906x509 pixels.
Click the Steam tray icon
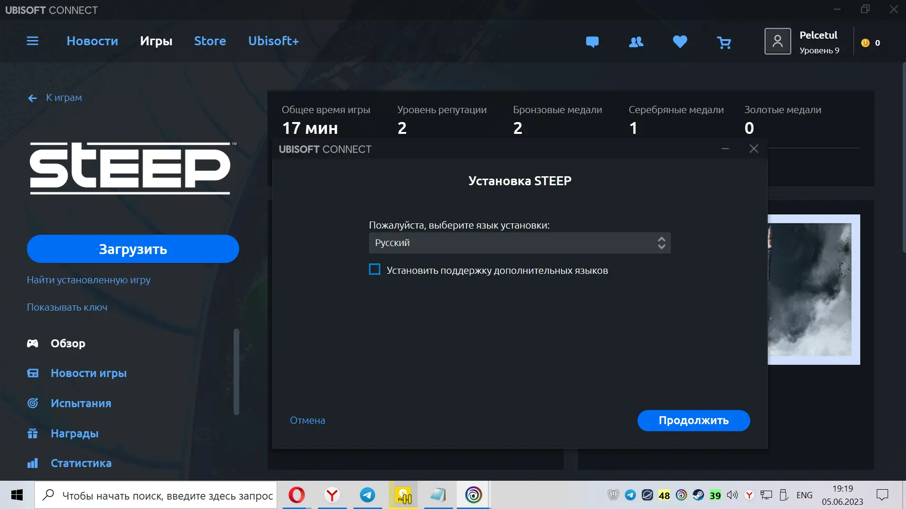(x=698, y=495)
